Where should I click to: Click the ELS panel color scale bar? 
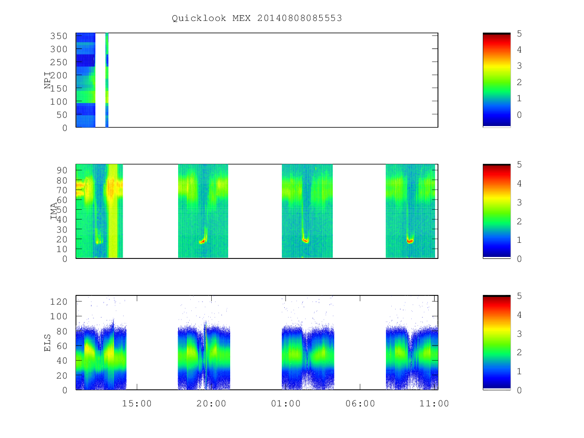pyautogui.click(x=496, y=343)
